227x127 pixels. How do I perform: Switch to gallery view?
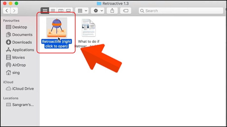(x=68, y=11)
